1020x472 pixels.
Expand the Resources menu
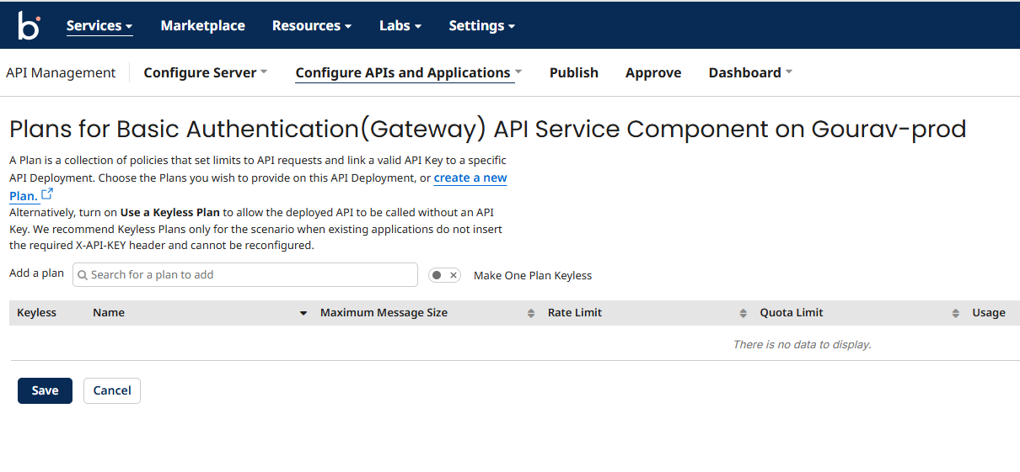311,25
